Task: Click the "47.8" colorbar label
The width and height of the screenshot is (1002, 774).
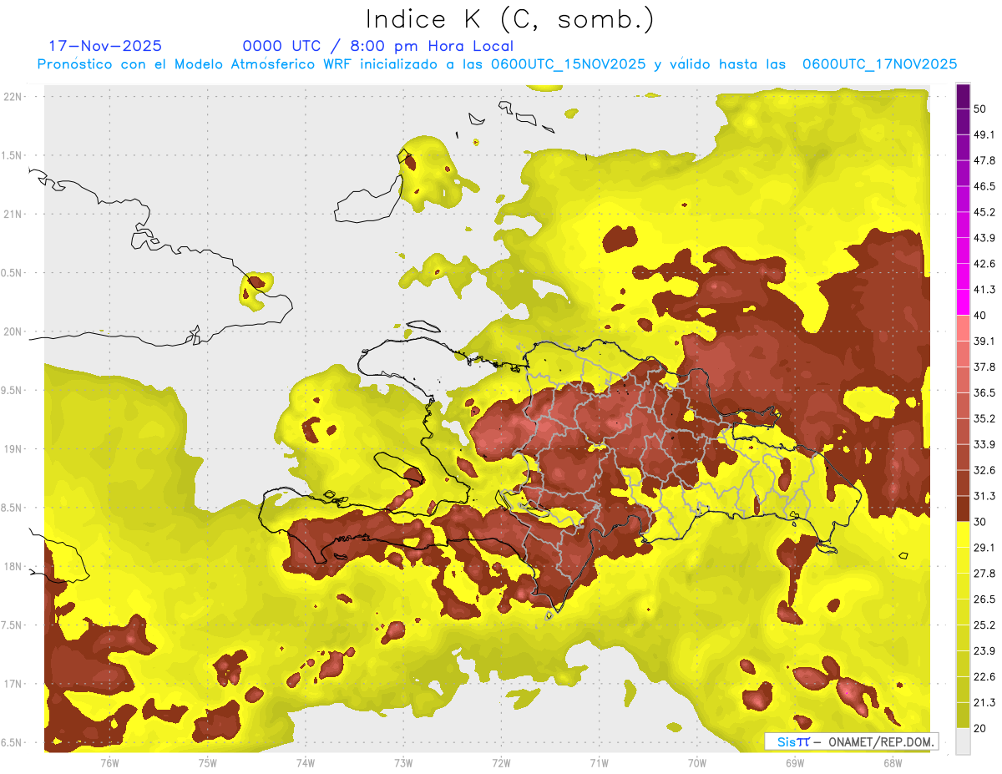Action: click(984, 160)
